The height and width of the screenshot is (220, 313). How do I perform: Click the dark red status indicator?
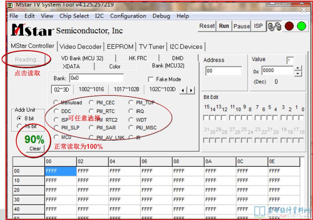pos(289,26)
